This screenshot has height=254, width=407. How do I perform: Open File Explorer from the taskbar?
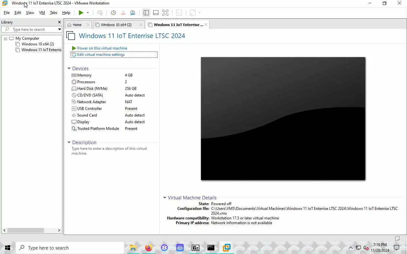coord(133,248)
